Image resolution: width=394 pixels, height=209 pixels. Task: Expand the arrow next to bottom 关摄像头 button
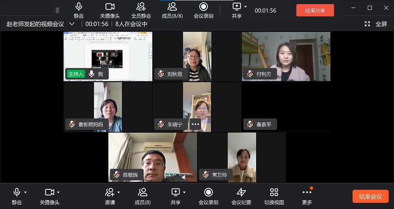pyautogui.click(x=58, y=192)
